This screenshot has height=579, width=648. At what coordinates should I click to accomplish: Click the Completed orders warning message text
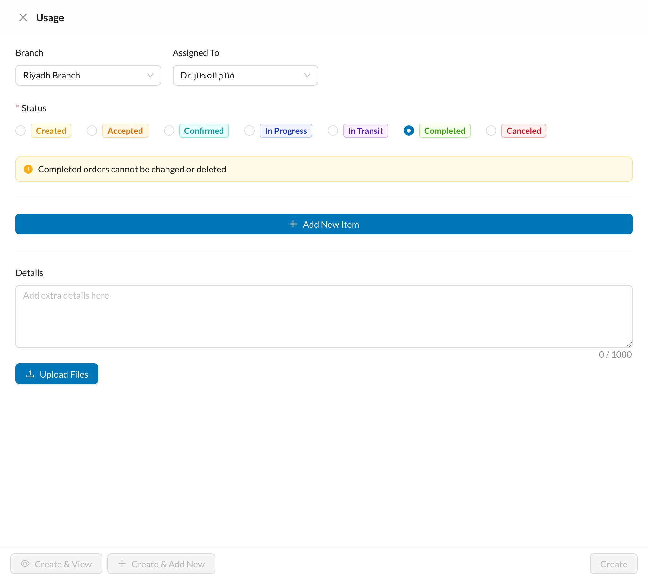pyautogui.click(x=132, y=169)
